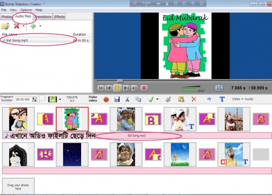Click the letter B transition icon
Viewport: 272px width, 195px height.
[x=153, y=119]
